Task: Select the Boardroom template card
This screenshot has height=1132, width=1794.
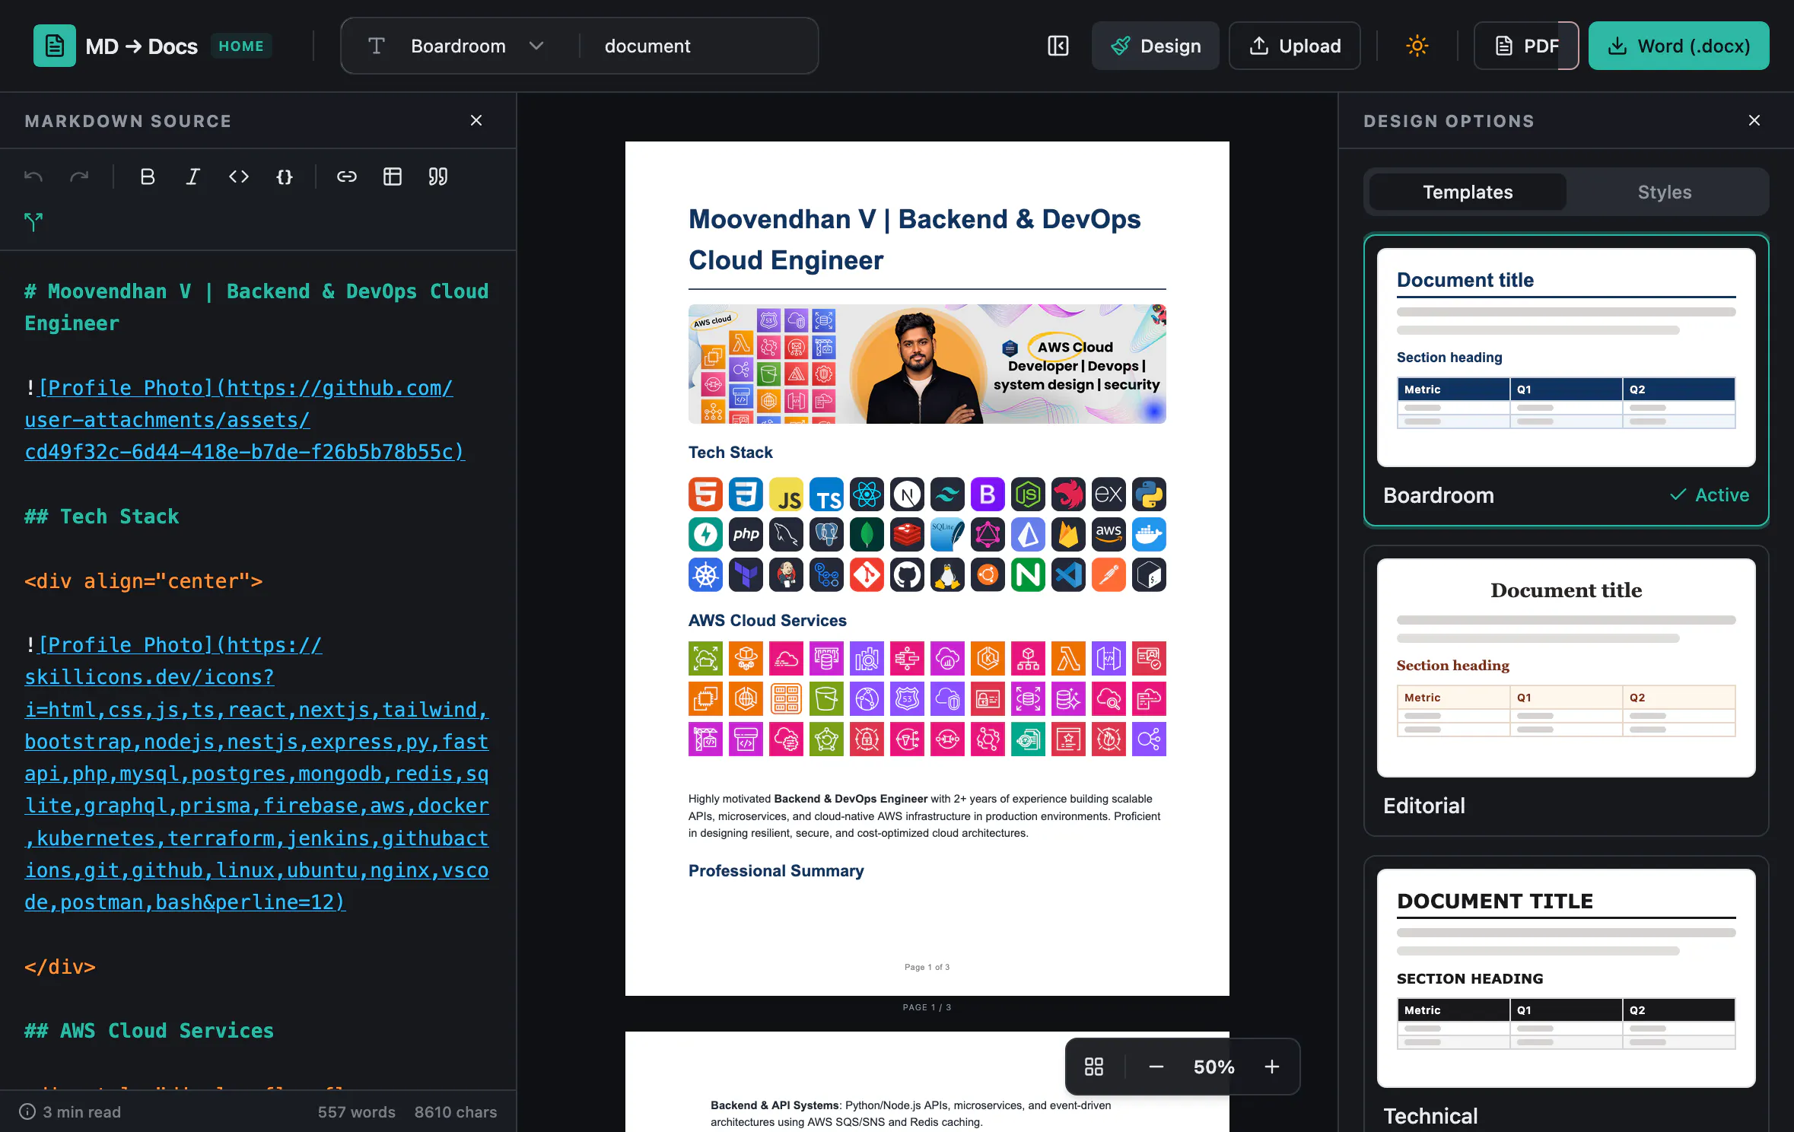Action: pos(1566,380)
